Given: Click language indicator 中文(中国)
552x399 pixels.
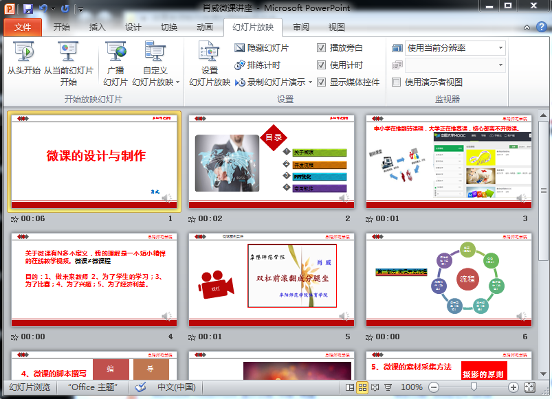Looking at the screenshot, I should pos(177,387).
